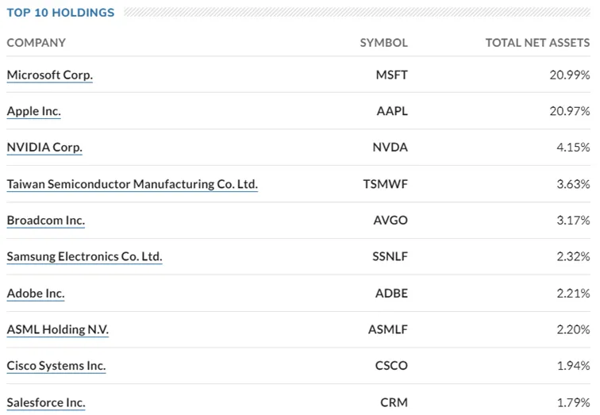Image resolution: width=600 pixels, height=415 pixels.
Task: Select the CRM symbol cell
Action: click(x=394, y=403)
